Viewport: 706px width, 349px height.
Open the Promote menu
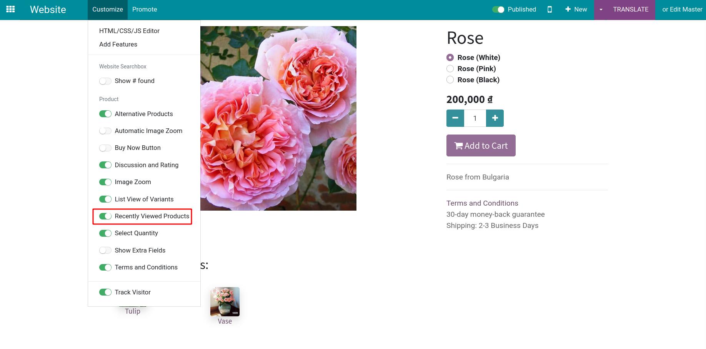click(x=145, y=9)
